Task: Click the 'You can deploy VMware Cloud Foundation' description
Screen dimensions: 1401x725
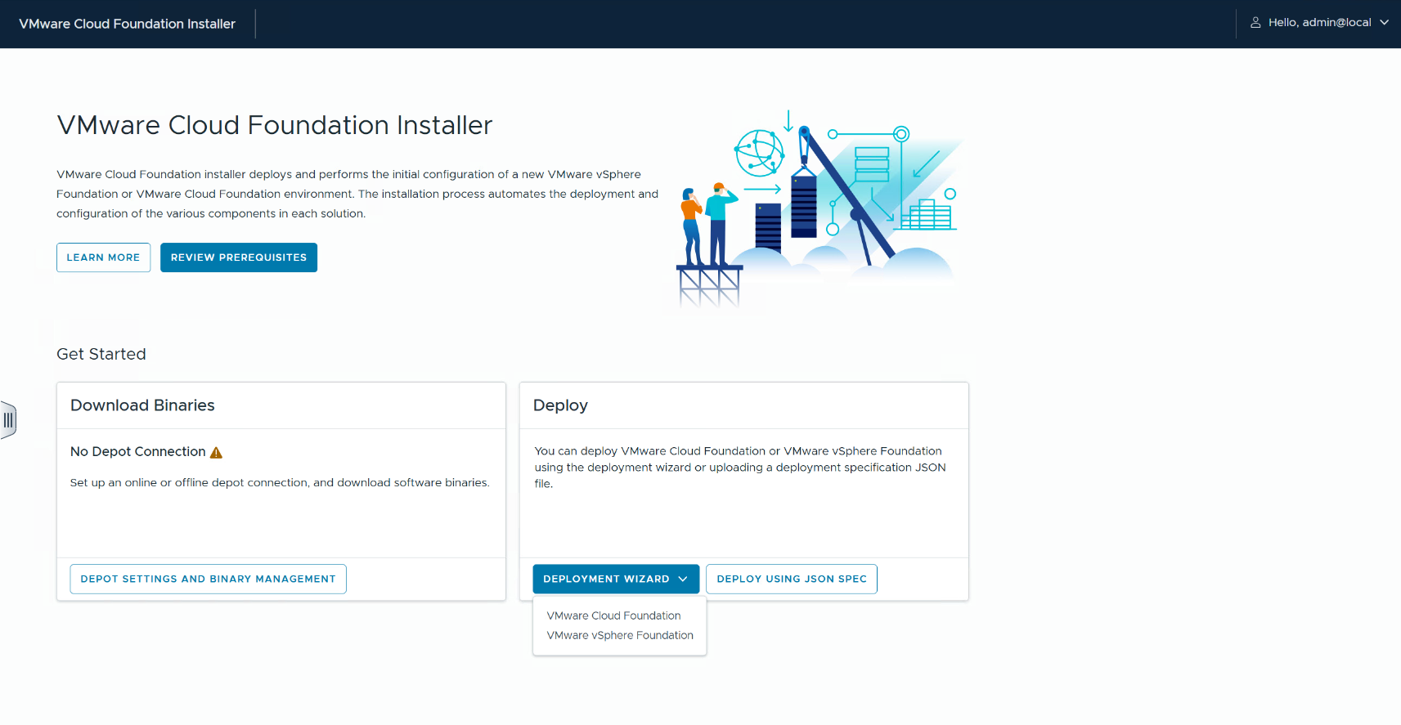Action: [x=740, y=468]
